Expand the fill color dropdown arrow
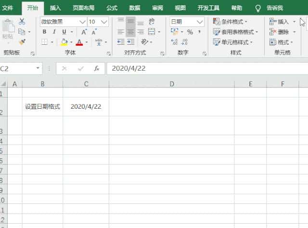Screen dimensions: 308x228 (x=71, y=42)
